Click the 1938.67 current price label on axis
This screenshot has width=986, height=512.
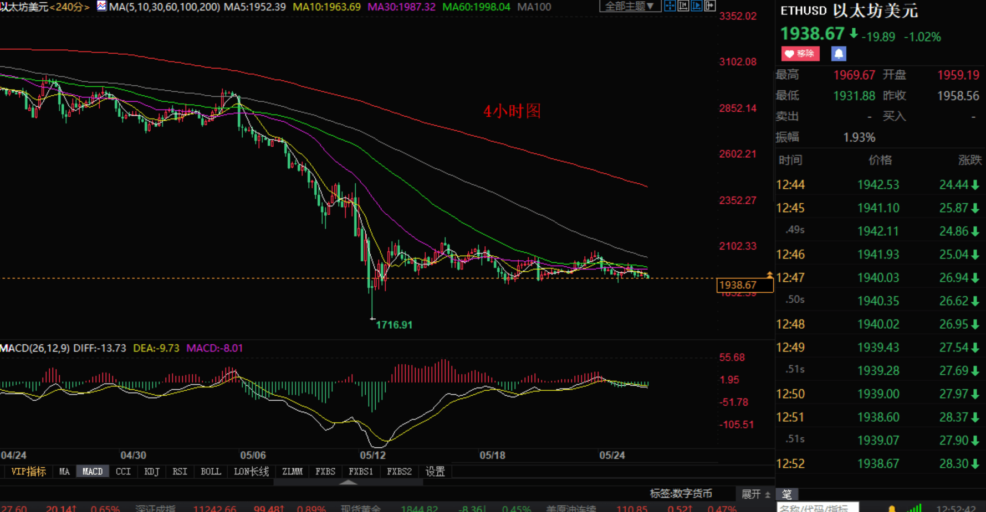[x=744, y=285]
